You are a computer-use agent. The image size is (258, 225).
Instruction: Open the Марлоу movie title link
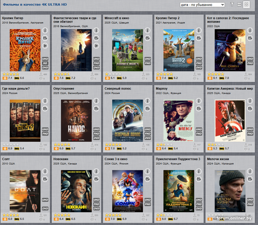(161, 88)
